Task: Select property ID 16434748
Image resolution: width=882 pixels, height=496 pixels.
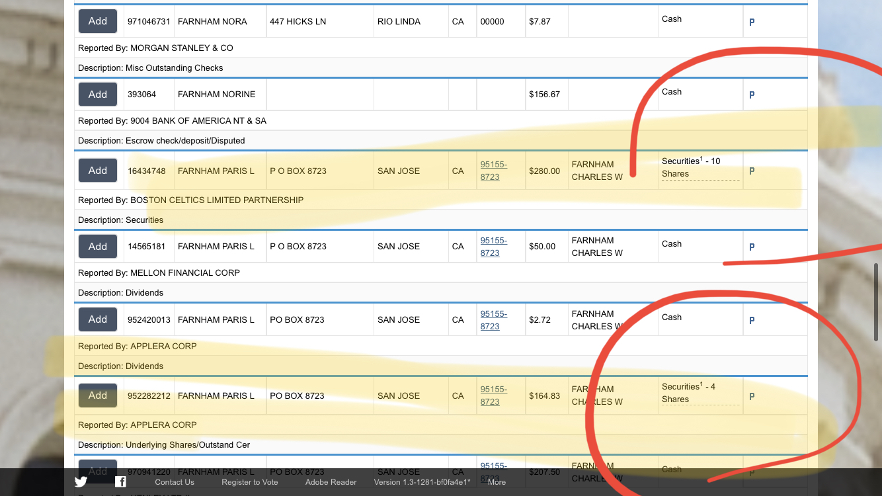Action: point(146,171)
